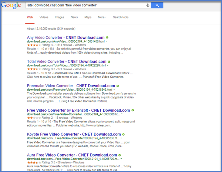Screen dimensions: 222x172
Task: Click the star rating of Any Video Converter
Action: tap(34, 45)
